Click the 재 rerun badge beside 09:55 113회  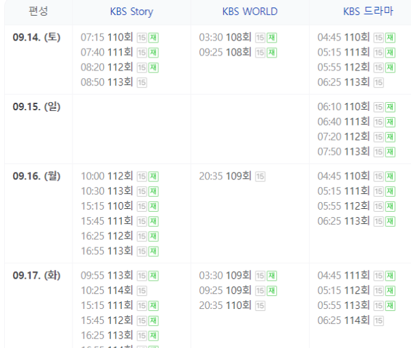click(153, 275)
